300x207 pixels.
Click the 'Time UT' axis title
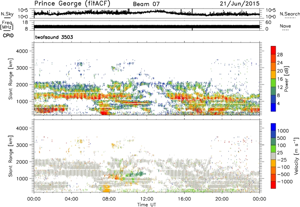point(147,205)
